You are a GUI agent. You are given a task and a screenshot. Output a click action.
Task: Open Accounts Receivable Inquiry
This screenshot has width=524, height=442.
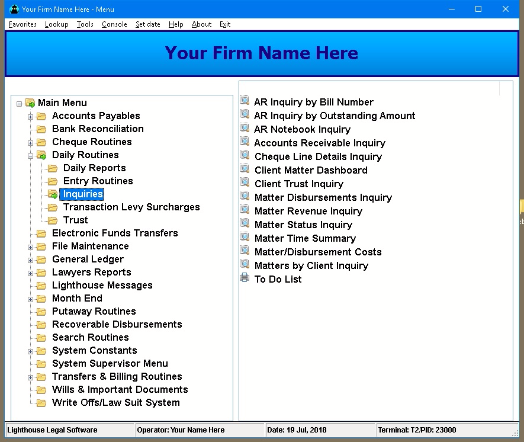click(x=319, y=143)
